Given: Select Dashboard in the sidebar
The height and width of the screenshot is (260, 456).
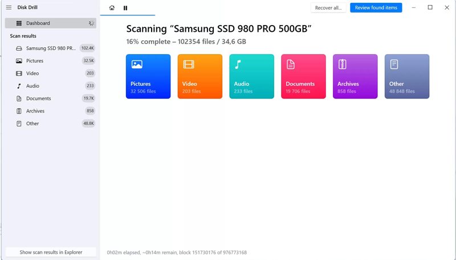Looking at the screenshot, I should [x=51, y=23].
